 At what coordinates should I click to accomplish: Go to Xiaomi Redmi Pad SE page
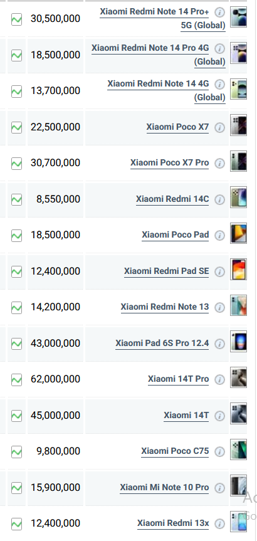166,271
